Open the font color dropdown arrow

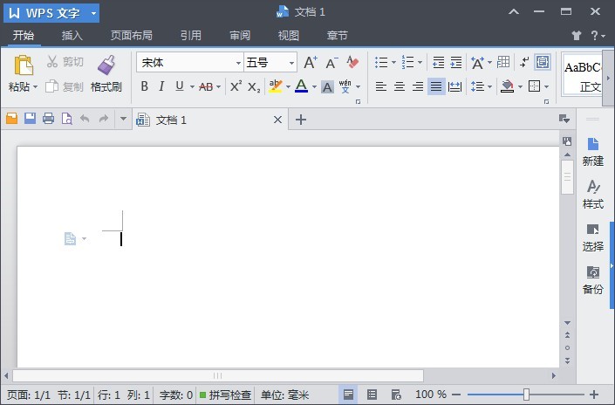314,86
